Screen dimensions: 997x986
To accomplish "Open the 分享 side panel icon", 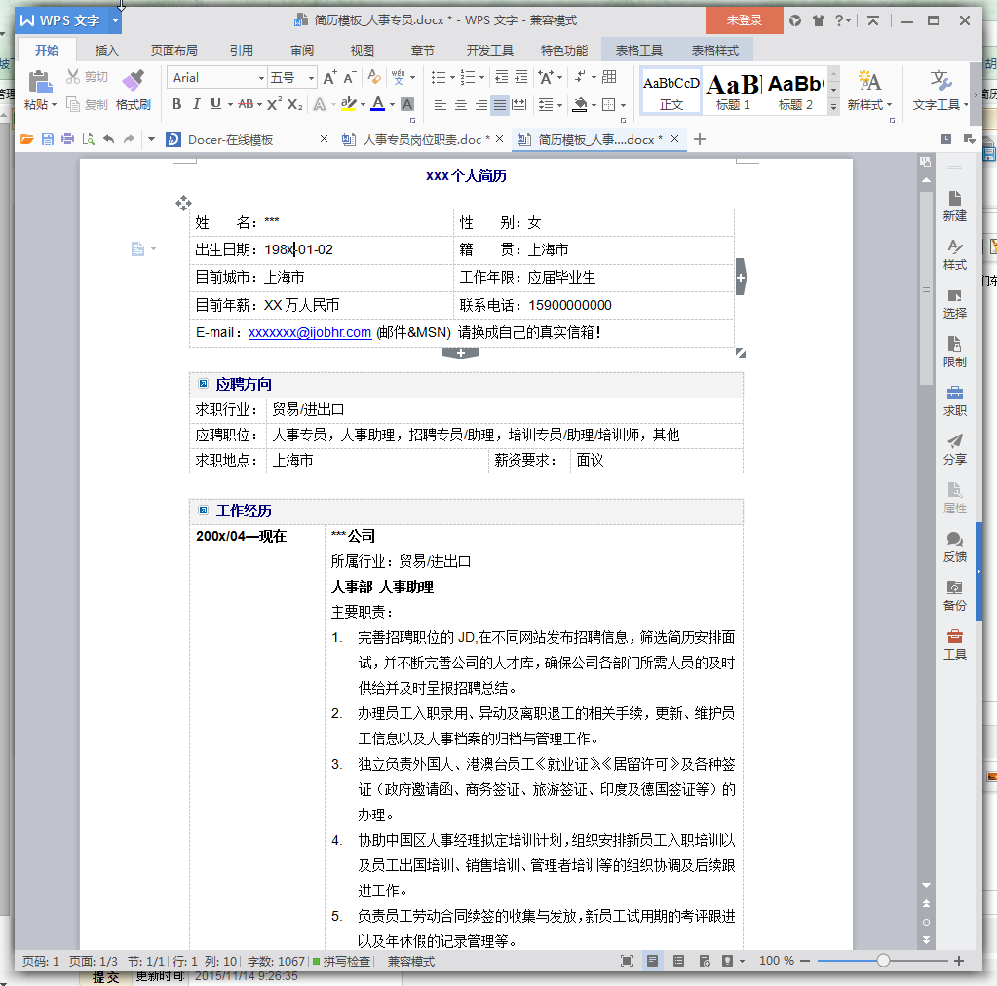I will coord(954,449).
